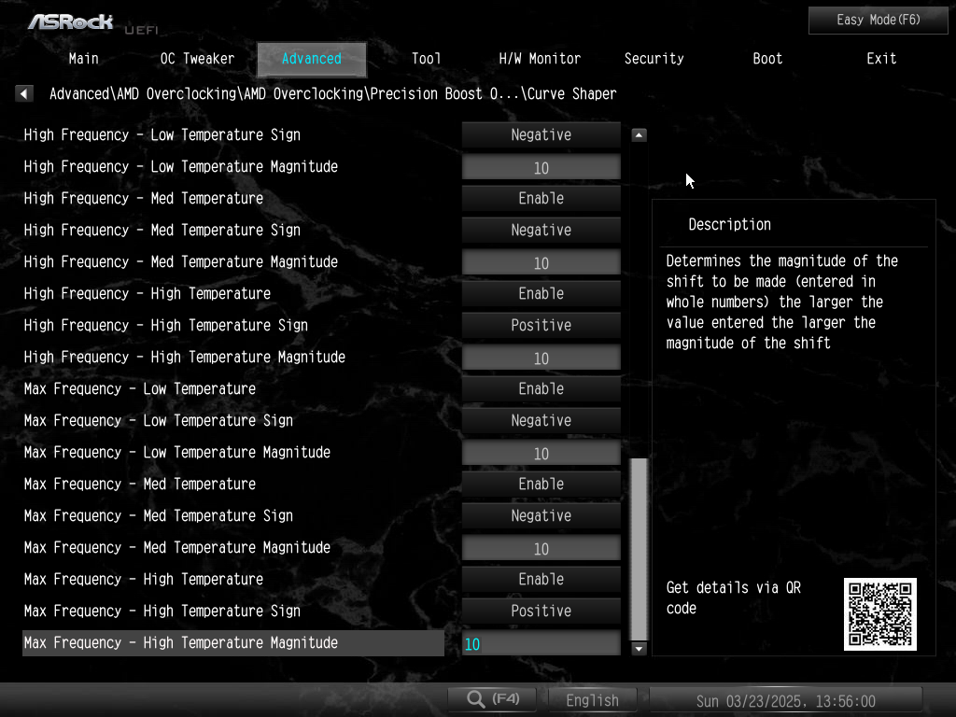
Task: Open Max Frequency High Temperature Enable dropdown
Action: tap(541, 579)
